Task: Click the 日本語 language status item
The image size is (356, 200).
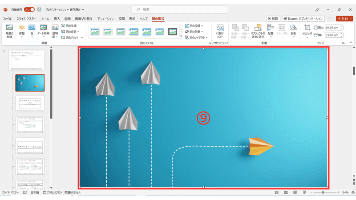Action: [x=35, y=192]
